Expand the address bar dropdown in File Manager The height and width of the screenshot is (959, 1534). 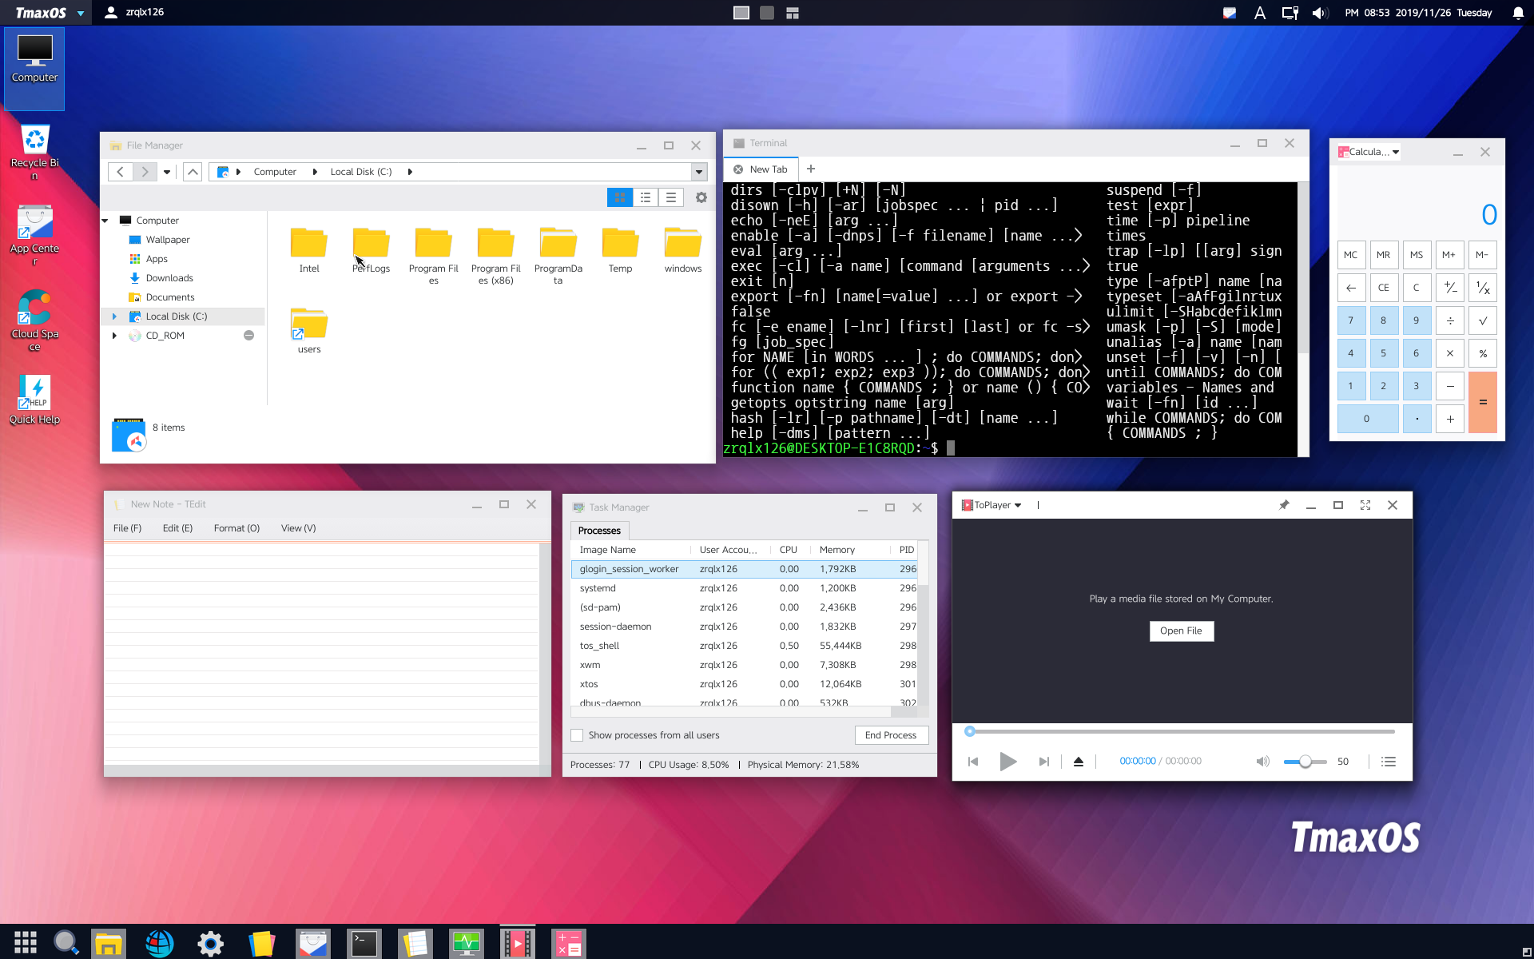point(699,172)
